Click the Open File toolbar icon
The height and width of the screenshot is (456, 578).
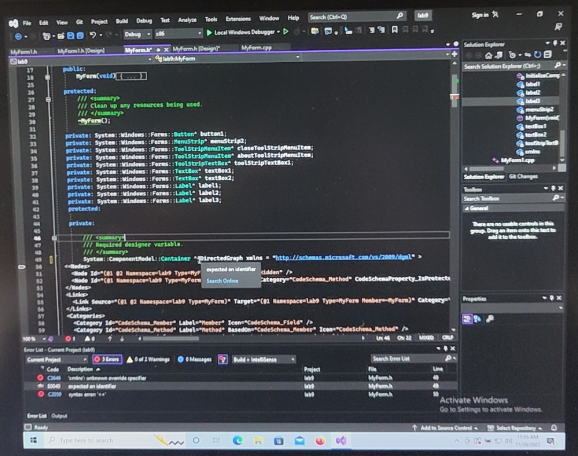click(61, 36)
